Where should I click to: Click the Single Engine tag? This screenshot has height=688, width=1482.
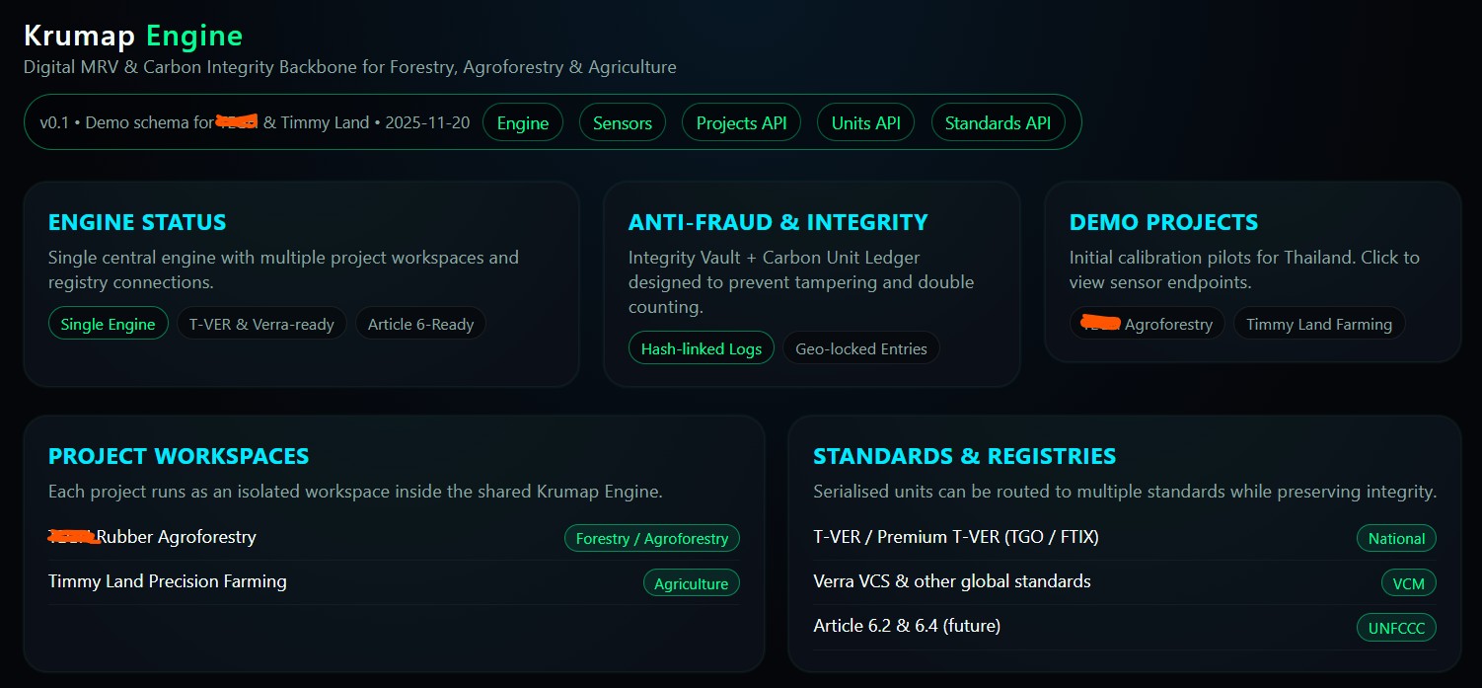(x=108, y=324)
